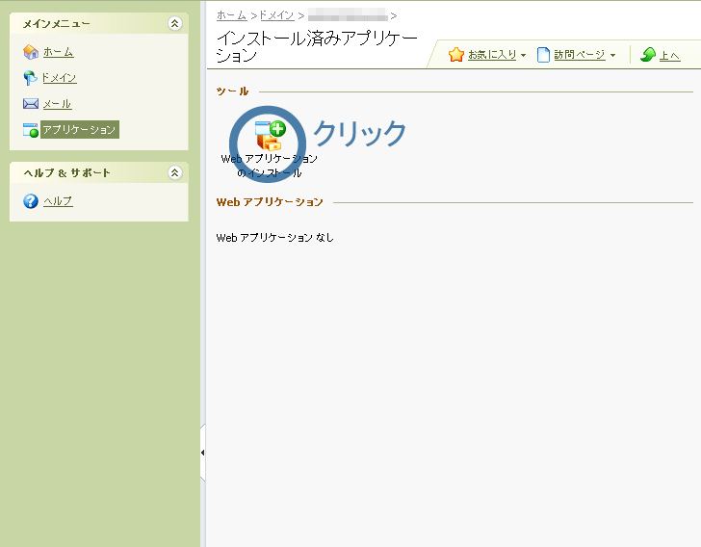Open the ドメイン link in the main menu
The image size is (701, 547).
pyautogui.click(x=59, y=78)
